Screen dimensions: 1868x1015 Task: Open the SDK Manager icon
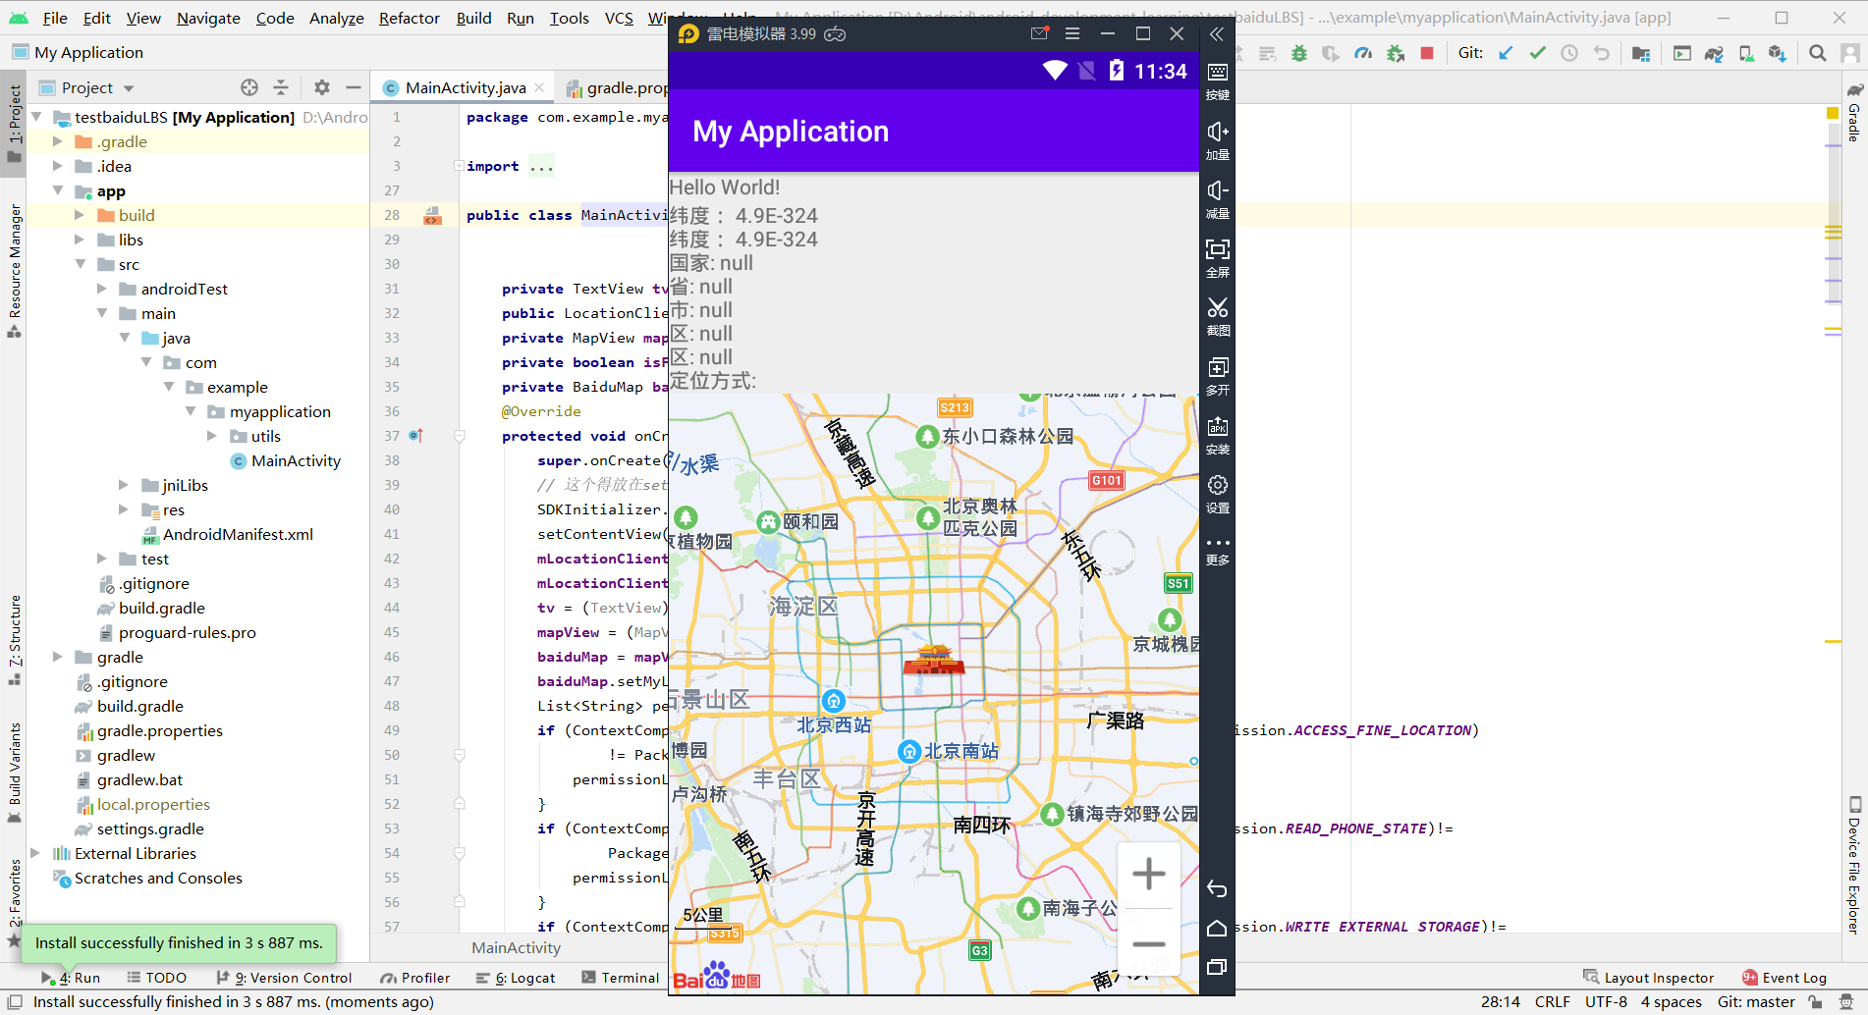click(x=1778, y=53)
